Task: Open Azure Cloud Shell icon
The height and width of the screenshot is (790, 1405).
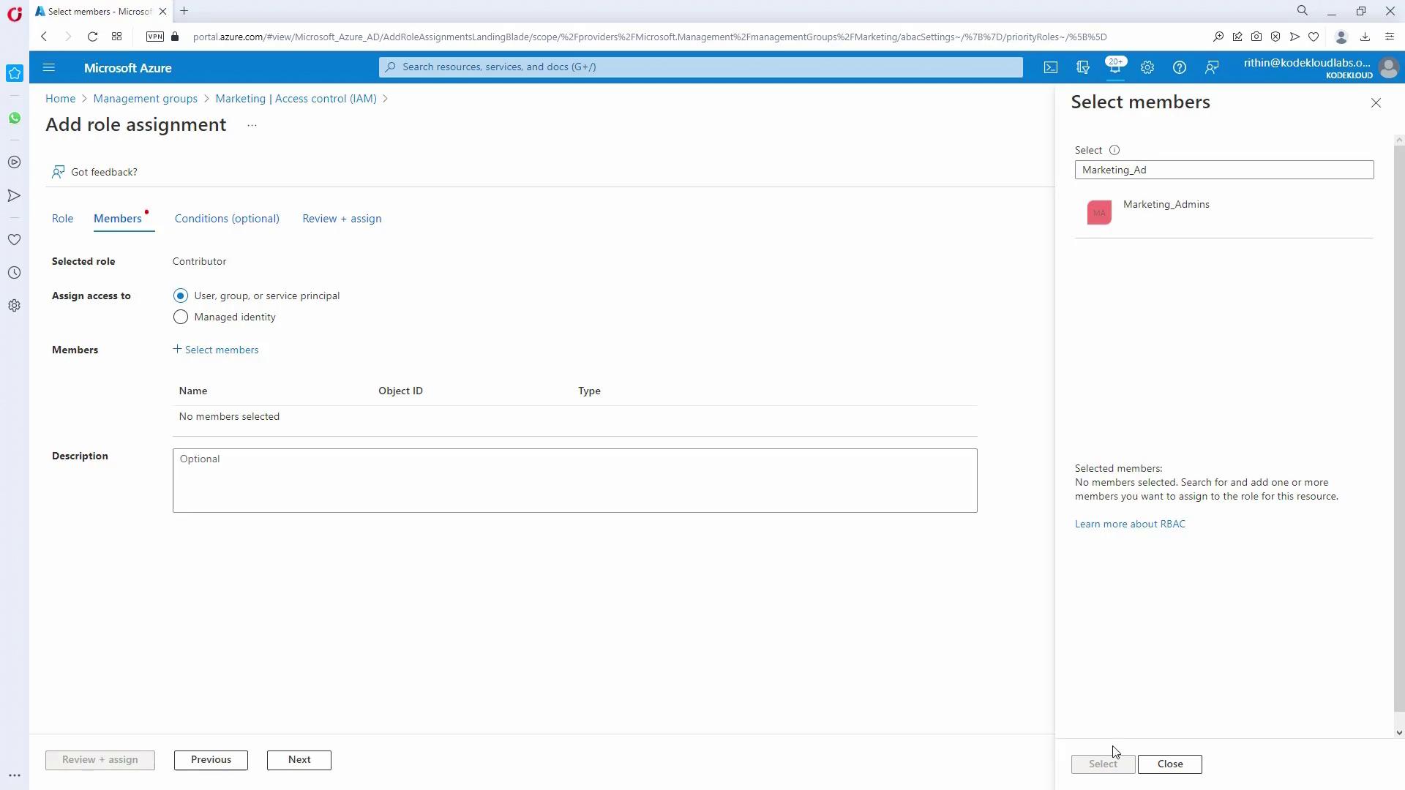Action: pos(1051,67)
